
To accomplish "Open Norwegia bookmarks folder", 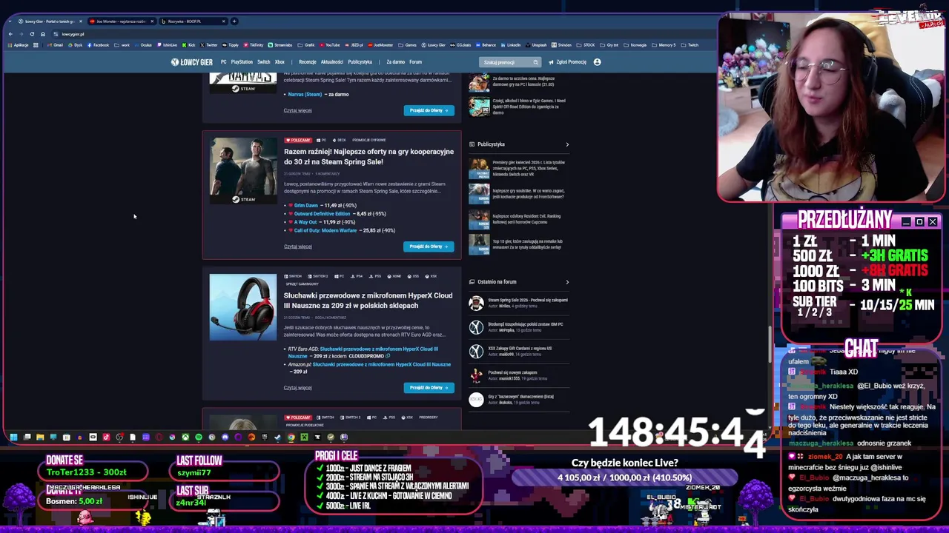I will (x=635, y=45).
